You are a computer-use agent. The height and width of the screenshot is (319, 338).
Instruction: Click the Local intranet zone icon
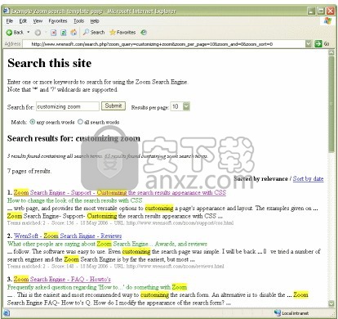278,312
